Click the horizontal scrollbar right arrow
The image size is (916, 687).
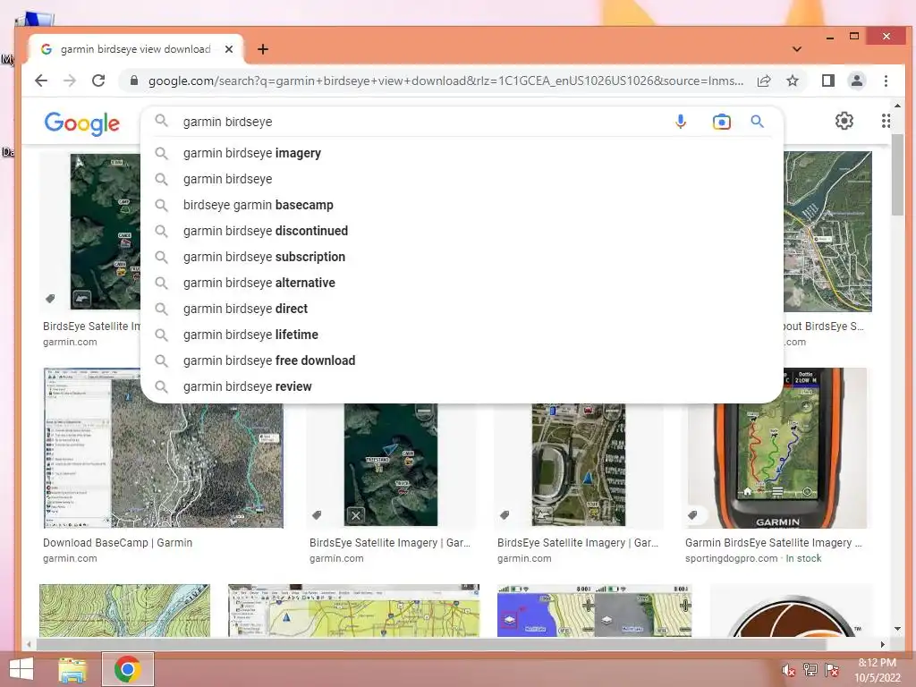point(882,644)
